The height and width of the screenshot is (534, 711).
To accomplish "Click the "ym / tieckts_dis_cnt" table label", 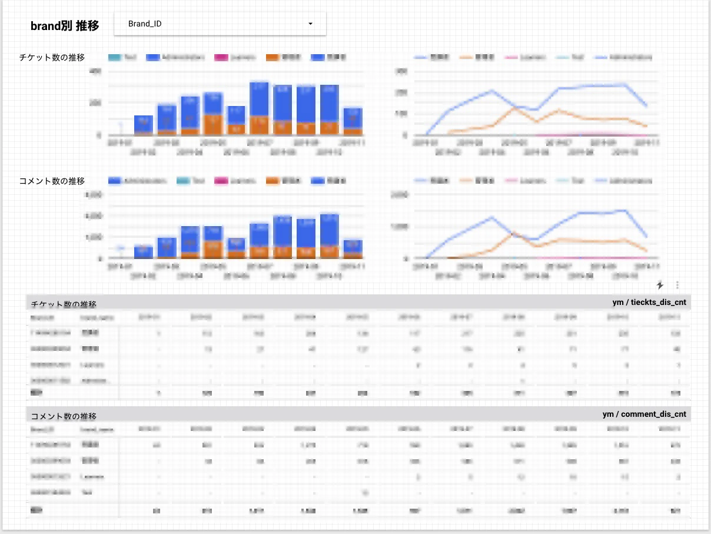I will pos(649,302).
